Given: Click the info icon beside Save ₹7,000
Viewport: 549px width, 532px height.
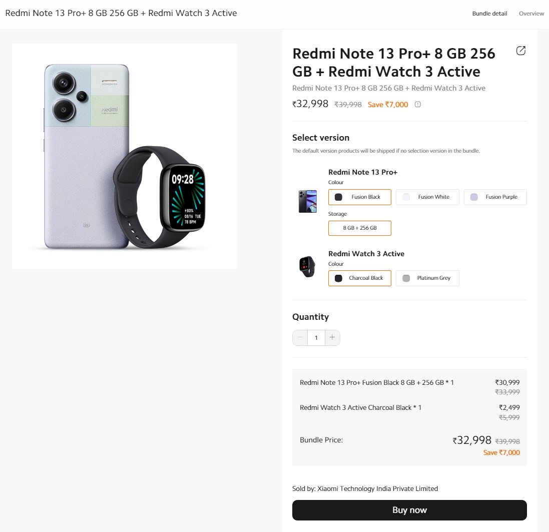Looking at the screenshot, I should coord(418,104).
